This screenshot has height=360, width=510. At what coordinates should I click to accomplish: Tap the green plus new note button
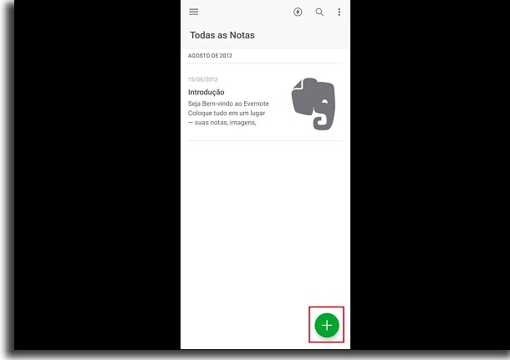click(x=327, y=325)
